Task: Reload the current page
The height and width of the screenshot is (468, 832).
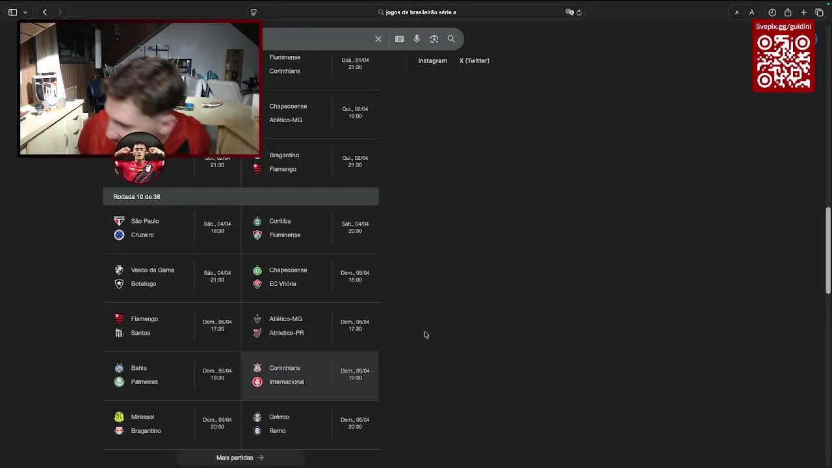Action: click(x=579, y=12)
